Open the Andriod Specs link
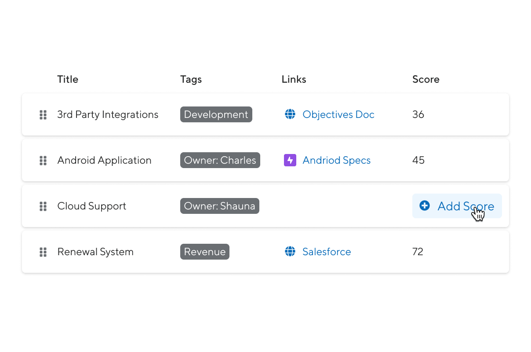Image resolution: width=531 pixels, height=352 pixels. 336,161
